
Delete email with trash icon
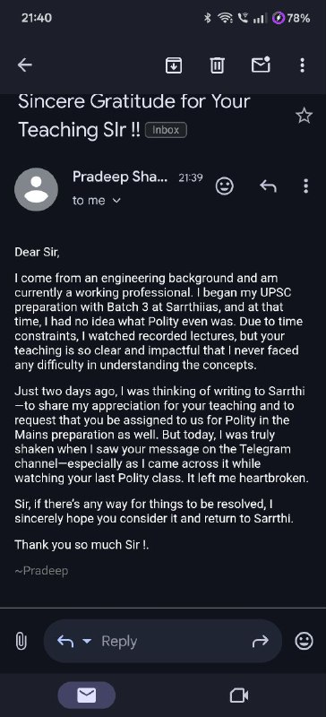[217, 65]
